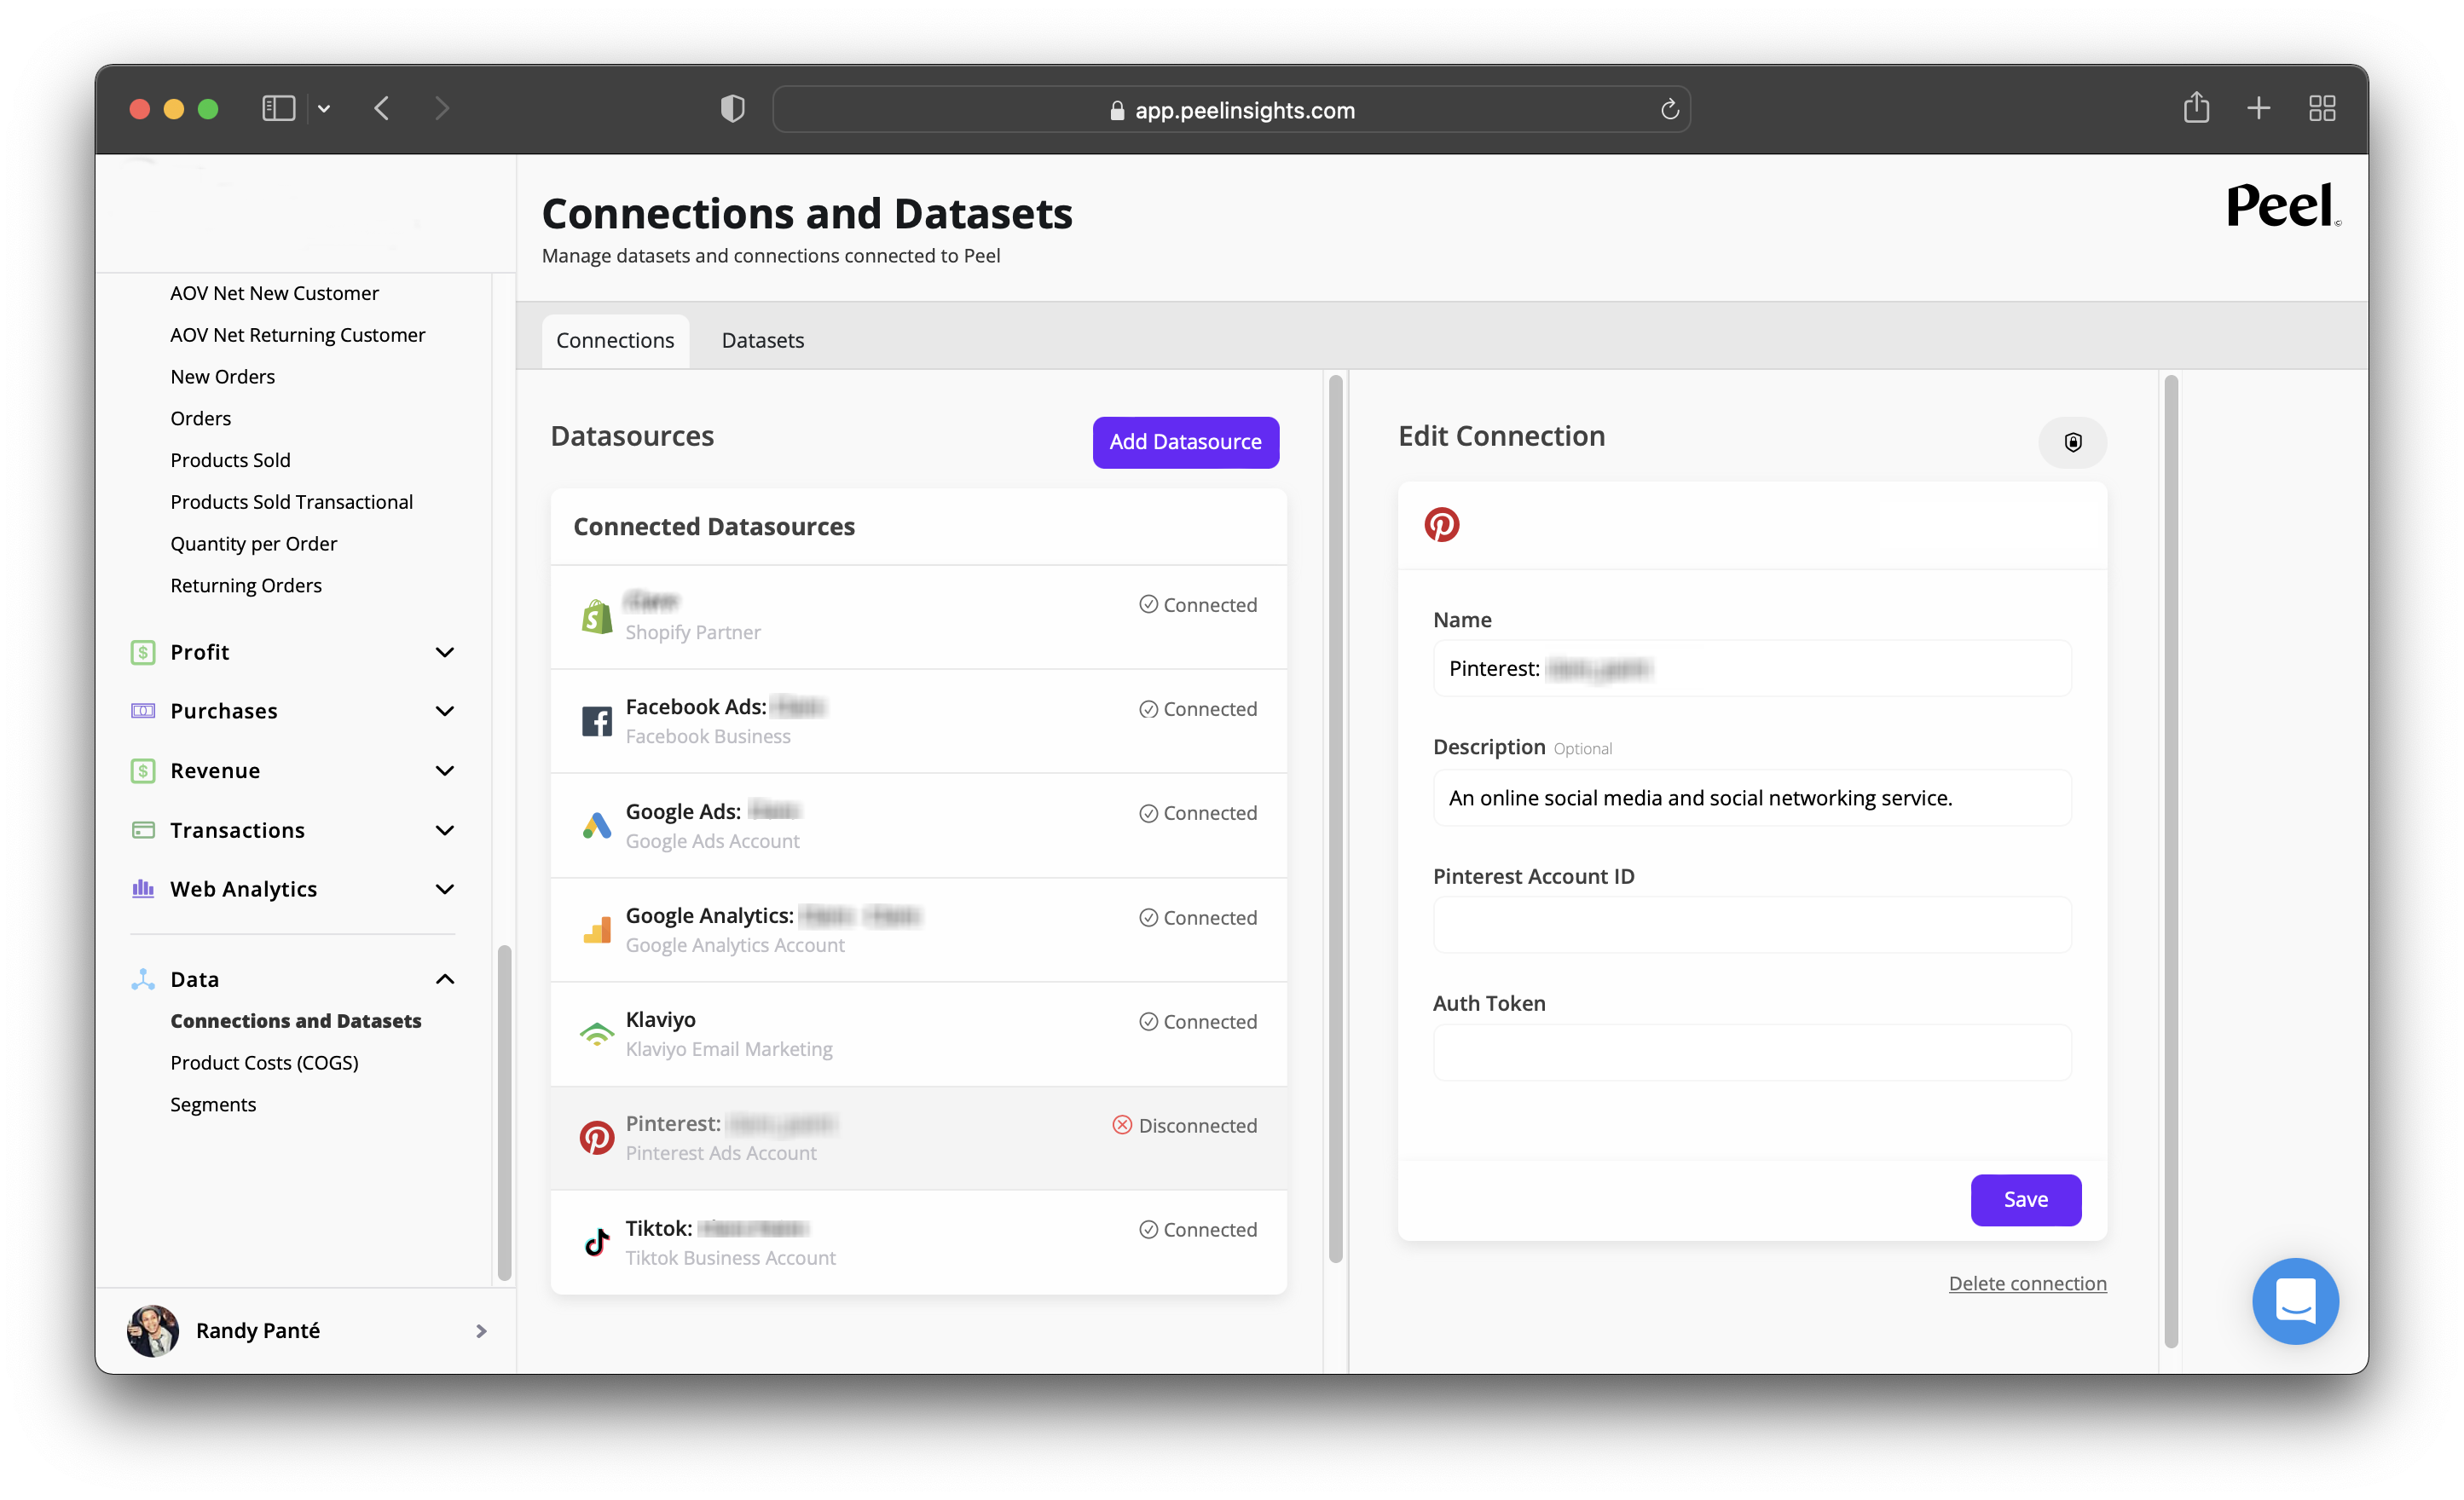Select the Shopify datasource icon

[x=597, y=618]
